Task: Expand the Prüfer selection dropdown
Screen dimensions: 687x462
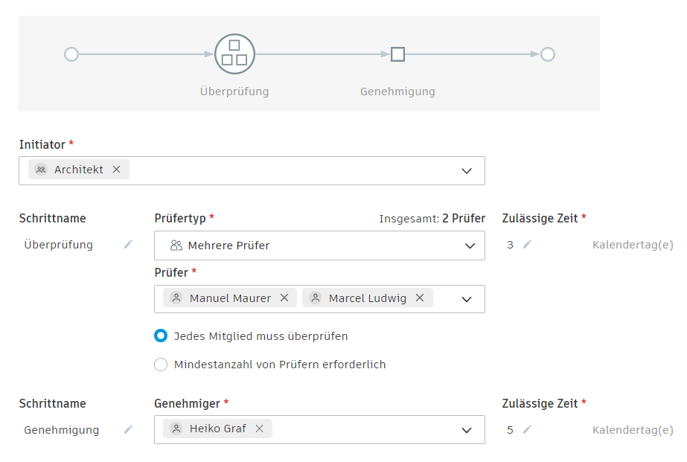Action: point(467,299)
